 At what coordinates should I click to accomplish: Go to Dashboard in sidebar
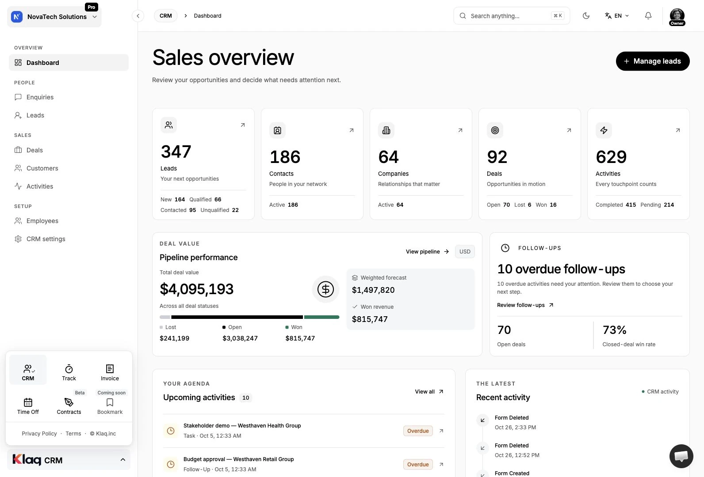tap(69, 62)
